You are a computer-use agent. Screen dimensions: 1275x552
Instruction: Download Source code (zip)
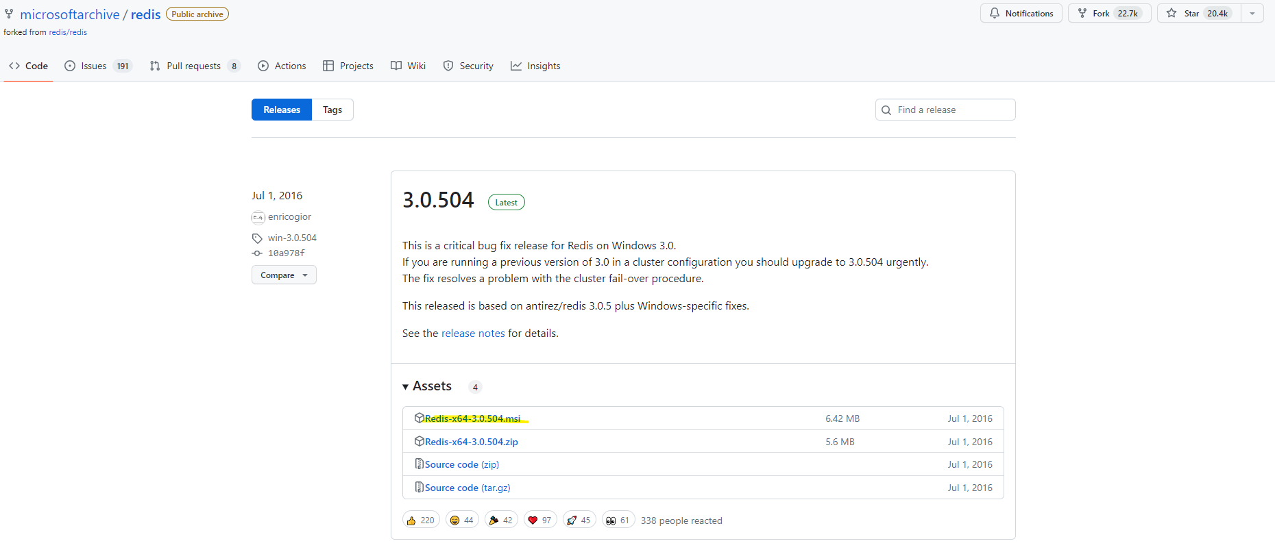point(462,464)
